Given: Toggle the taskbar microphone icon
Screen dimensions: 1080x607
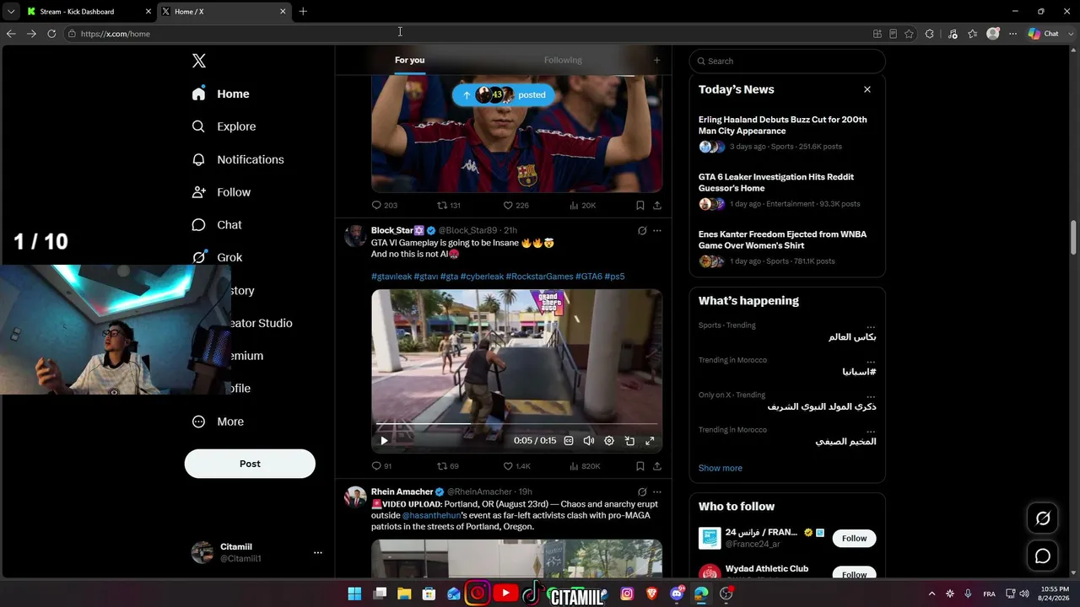Looking at the screenshot, I should (x=968, y=594).
